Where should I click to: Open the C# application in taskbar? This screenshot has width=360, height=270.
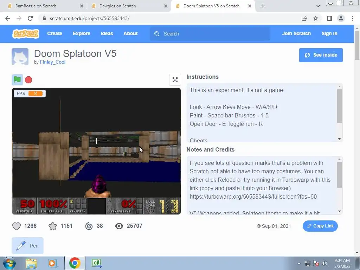pos(96,263)
